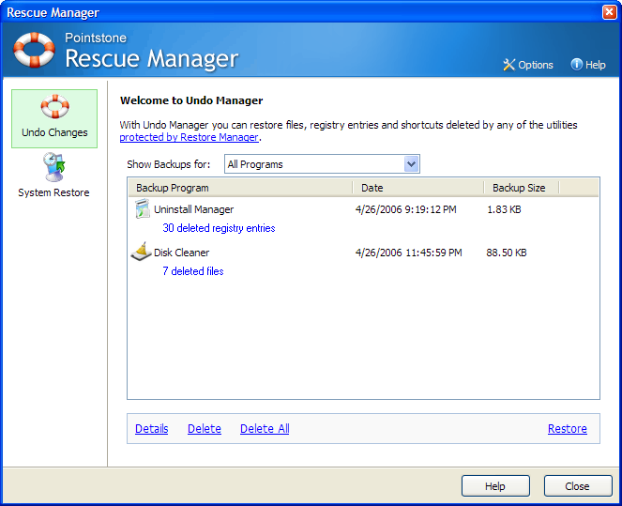The width and height of the screenshot is (622, 506).
Task: Open Options in the header
Action: 528,65
